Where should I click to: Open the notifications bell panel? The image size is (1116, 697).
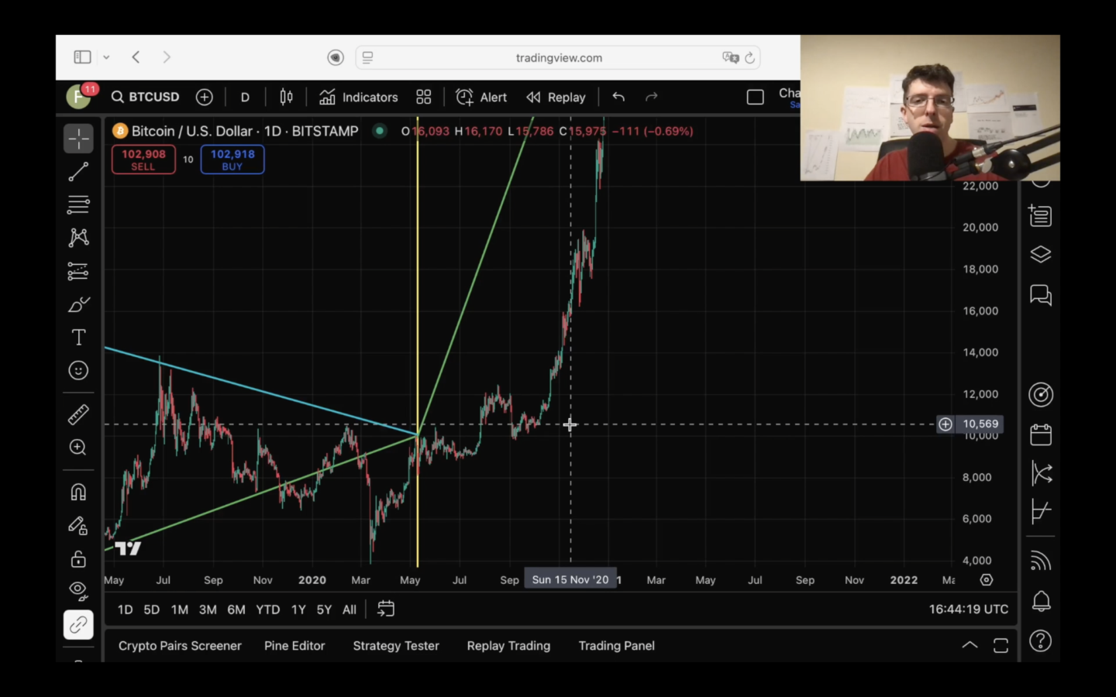[x=1041, y=601]
